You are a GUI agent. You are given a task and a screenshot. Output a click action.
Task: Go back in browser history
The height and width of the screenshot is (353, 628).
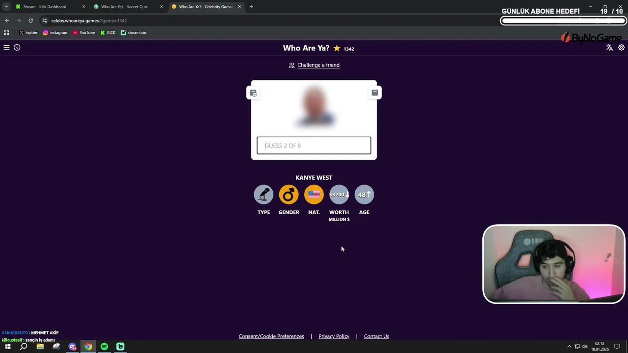(7, 21)
